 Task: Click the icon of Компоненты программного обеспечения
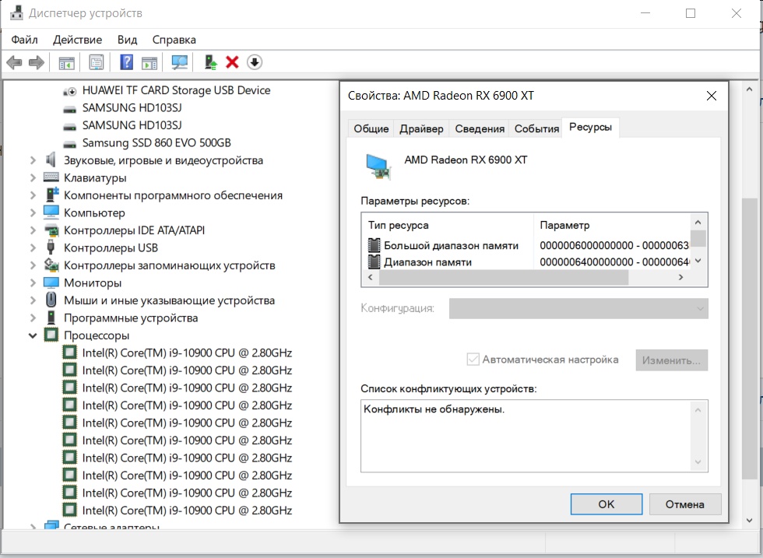pyautogui.click(x=51, y=195)
